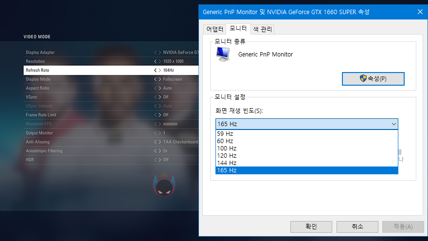This screenshot has height=241, width=428.
Task: Select the Anti-Aliasing setting label
Action: pyautogui.click(x=37, y=142)
